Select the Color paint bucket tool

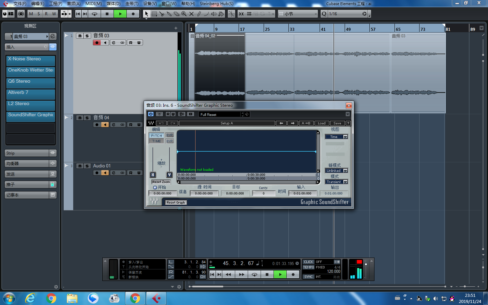(221, 14)
